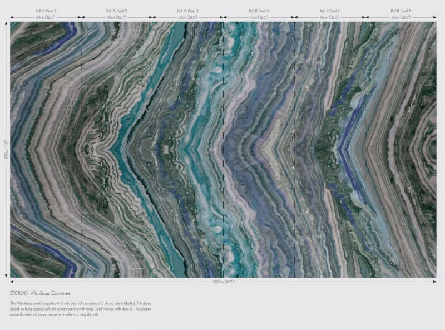Click the dashed seam between panels 5 and 6
Screen dimensions: 445x330
pos(365,150)
